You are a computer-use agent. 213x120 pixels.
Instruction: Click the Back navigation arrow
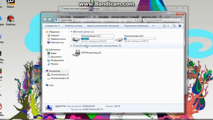coord(45,20)
